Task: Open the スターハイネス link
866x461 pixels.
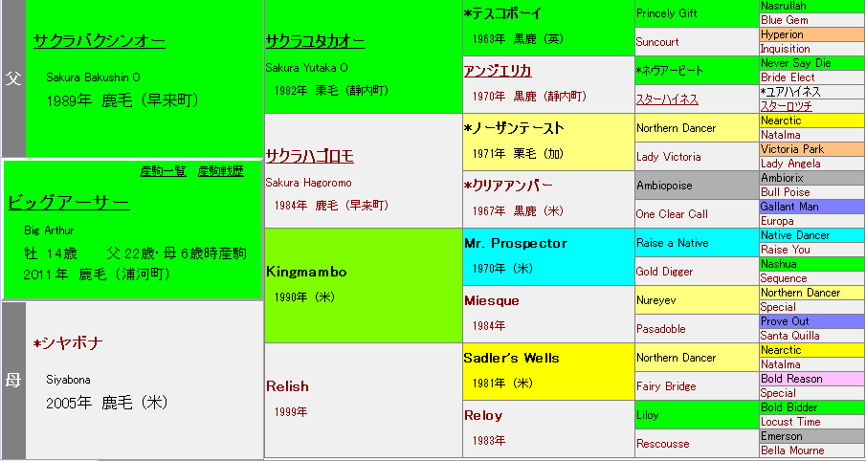Action: click(x=667, y=99)
